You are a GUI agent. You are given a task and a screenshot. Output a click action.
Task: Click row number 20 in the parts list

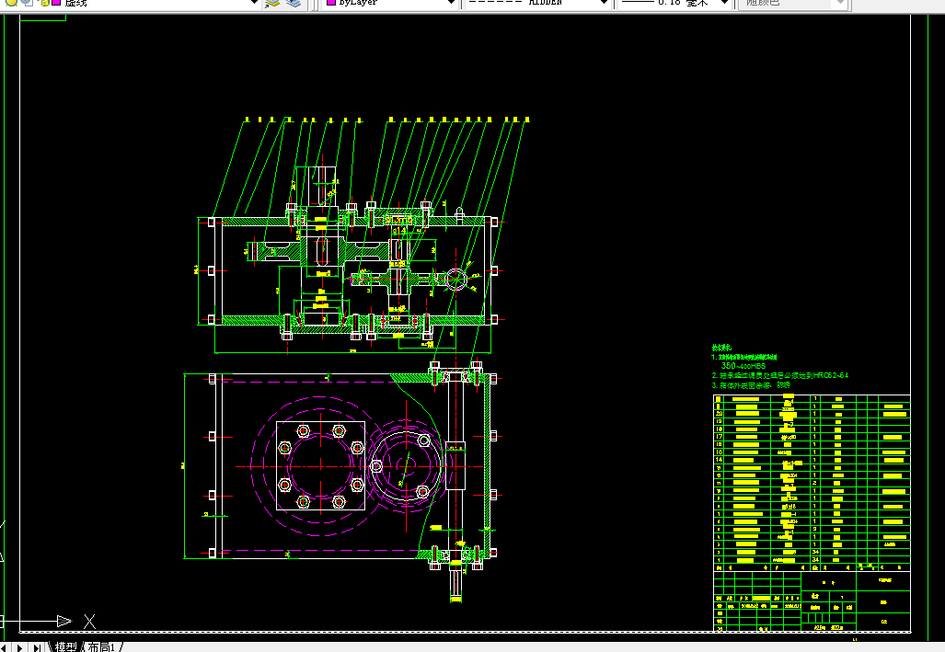[719, 414]
